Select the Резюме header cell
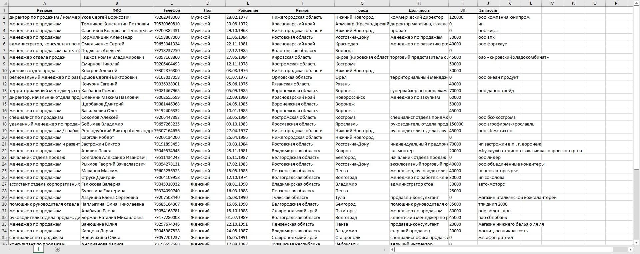640x254 pixels. pyautogui.click(x=44, y=10)
